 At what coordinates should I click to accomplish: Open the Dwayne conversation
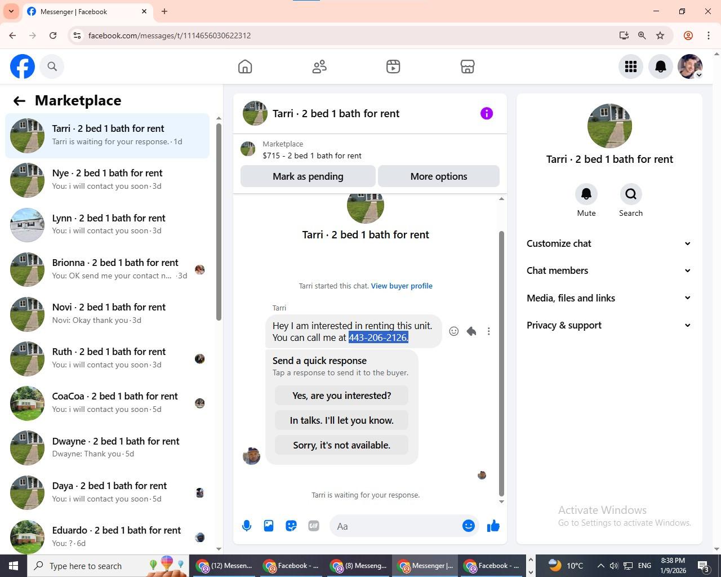[107, 448]
